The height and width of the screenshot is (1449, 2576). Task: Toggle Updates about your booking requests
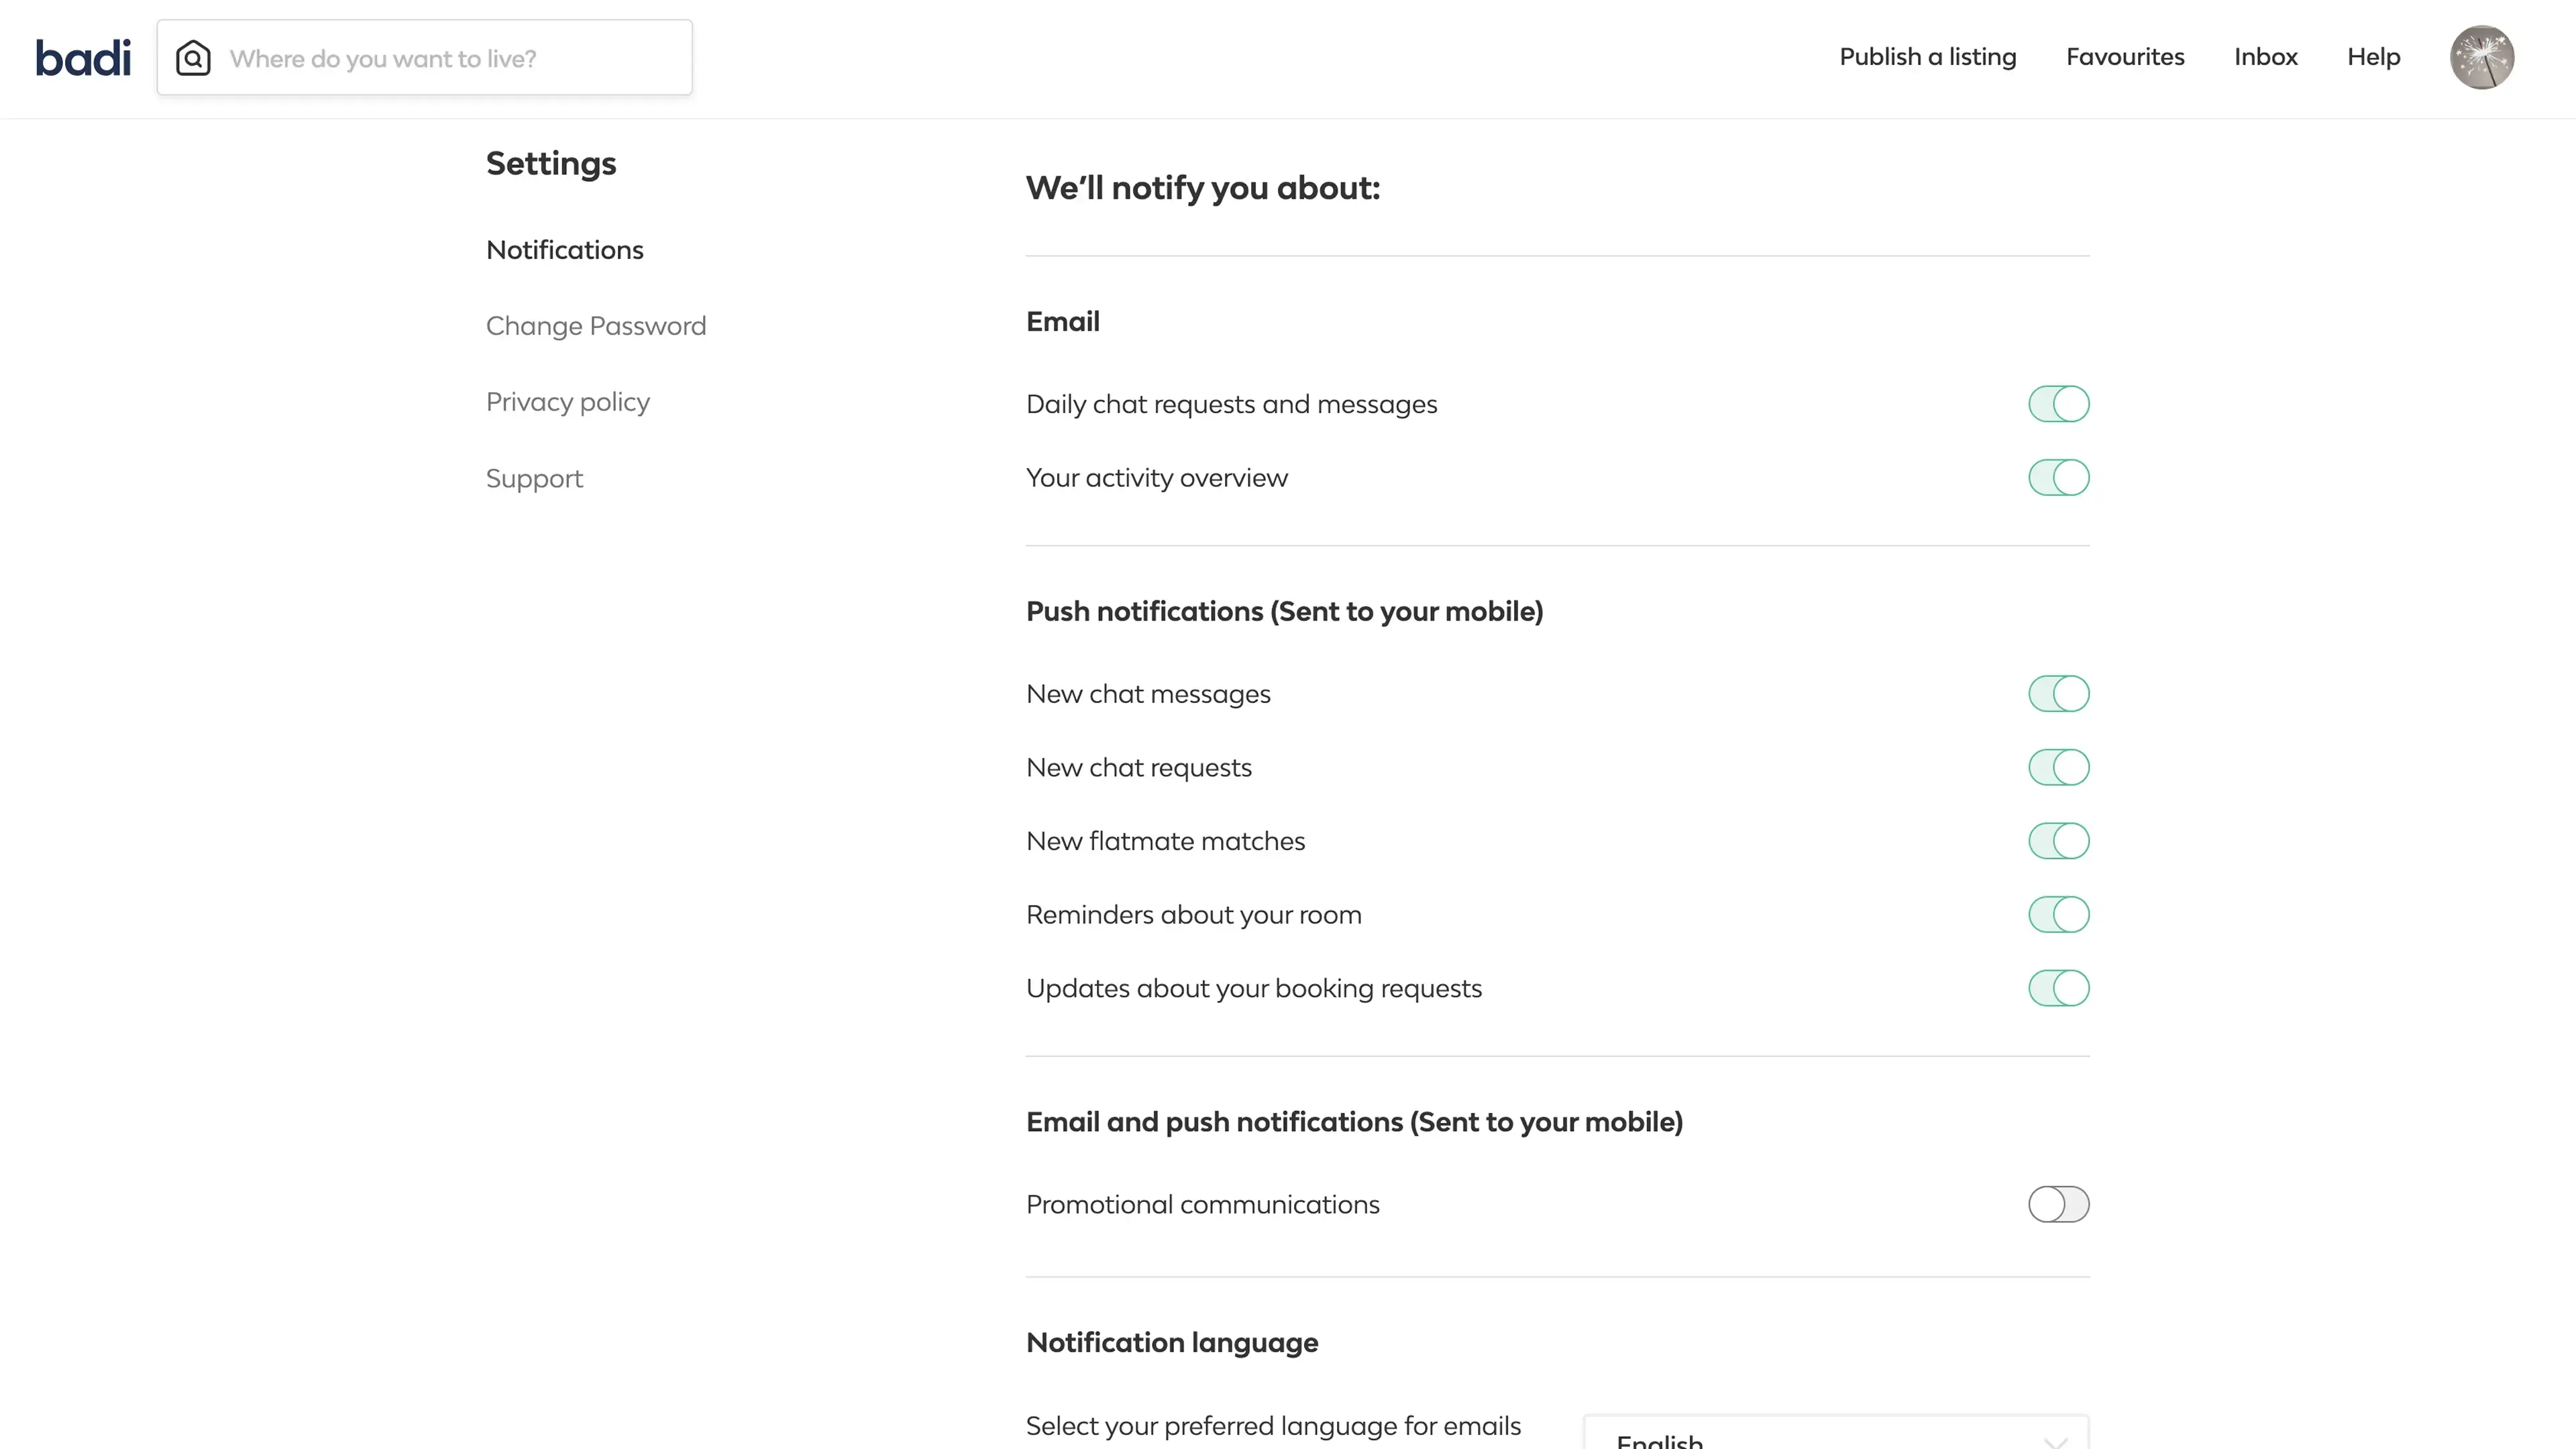click(x=2058, y=988)
